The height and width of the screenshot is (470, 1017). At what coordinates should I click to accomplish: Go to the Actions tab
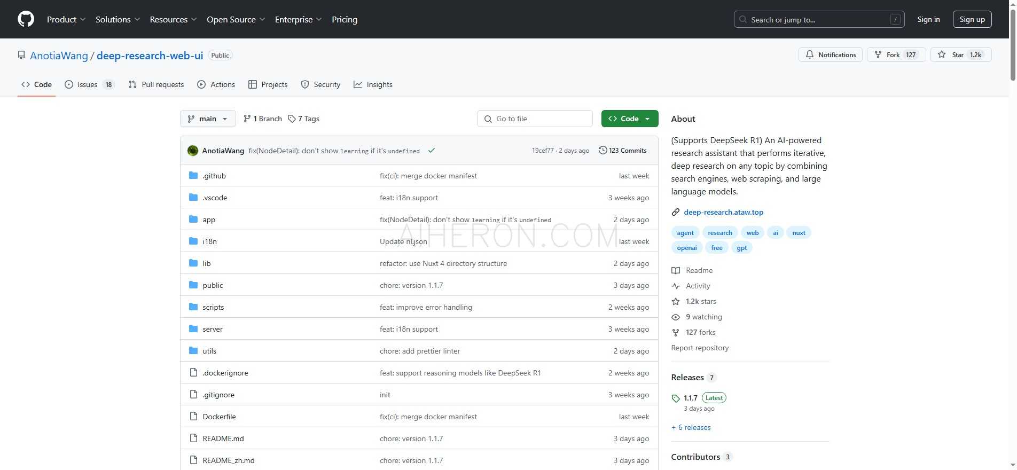point(216,84)
